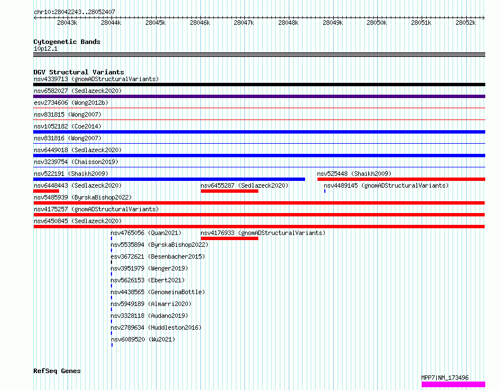Open variant nsv6448443 (Sedlazeck2020) label
Viewport: 501px width, 390px height.
(78, 185)
